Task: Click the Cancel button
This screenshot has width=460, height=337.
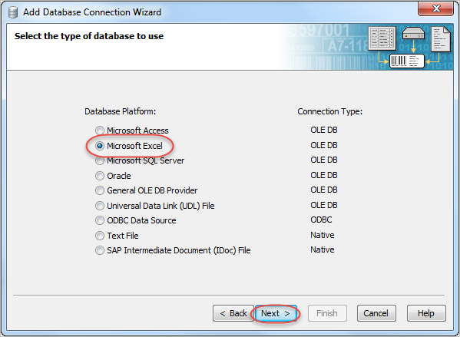Action: point(376,313)
